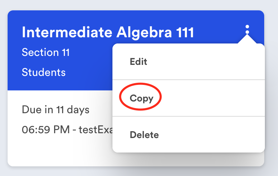This screenshot has height=176, width=278.
Task: Click the divider between Edit and Copy
Action: (x=188, y=80)
